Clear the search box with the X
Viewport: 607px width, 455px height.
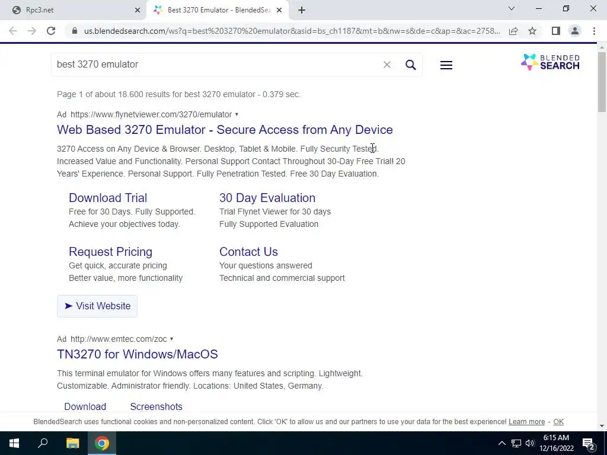pos(386,65)
